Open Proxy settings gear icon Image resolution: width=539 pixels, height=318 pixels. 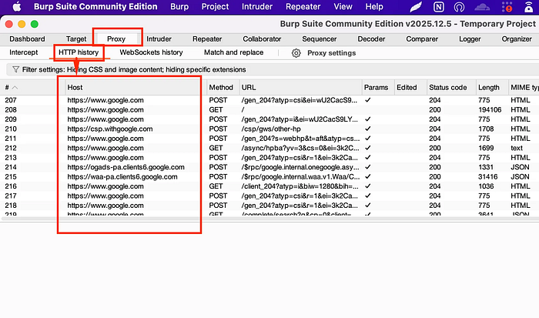[296, 53]
